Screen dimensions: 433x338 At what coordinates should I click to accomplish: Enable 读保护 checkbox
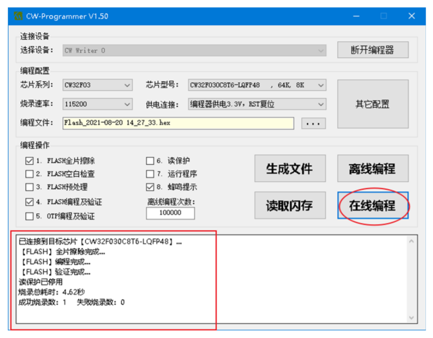pos(150,160)
